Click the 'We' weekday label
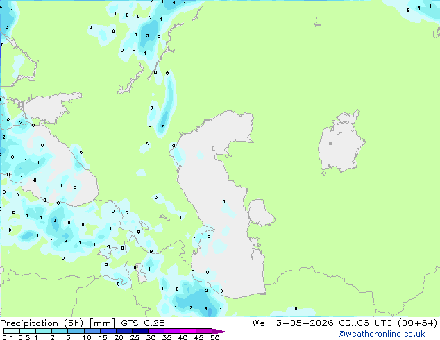The width and height of the screenshot is (440, 340). click(x=258, y=323)
